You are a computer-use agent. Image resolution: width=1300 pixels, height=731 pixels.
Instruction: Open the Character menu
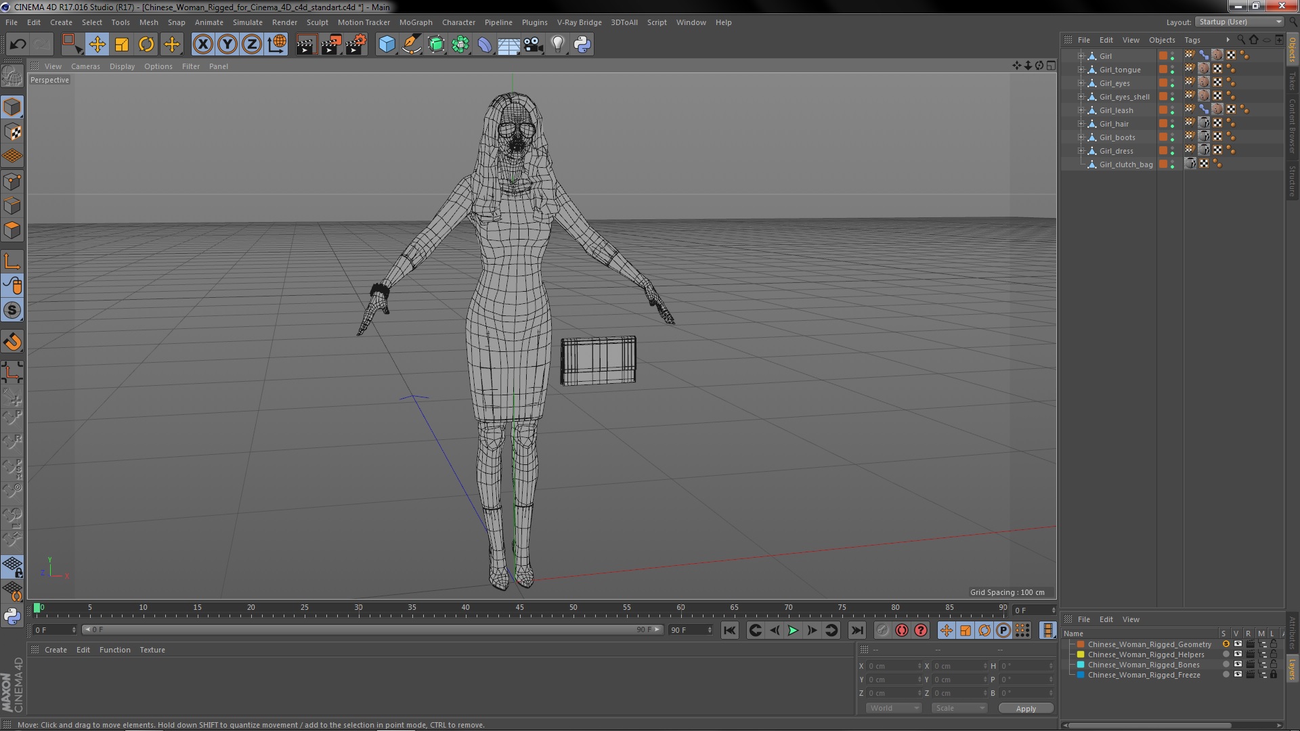click(x=458, y=22)
